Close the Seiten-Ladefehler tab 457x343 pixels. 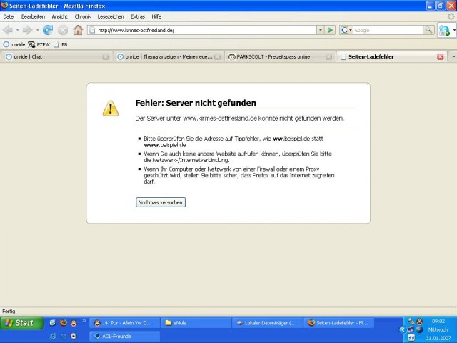tap(440, 56)
